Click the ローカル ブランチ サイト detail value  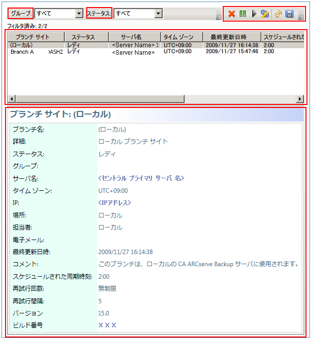(133, 142)
